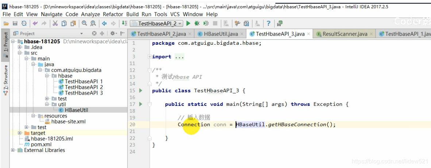Collapse the main folder node
431x168 pixels.
tap(26, 59)
